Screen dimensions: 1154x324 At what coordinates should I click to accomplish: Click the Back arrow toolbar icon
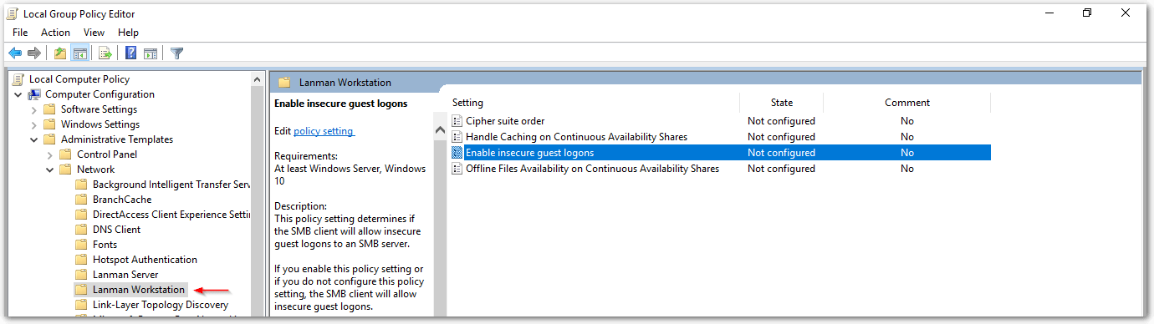pyautogui.click(x=15, y=53)
